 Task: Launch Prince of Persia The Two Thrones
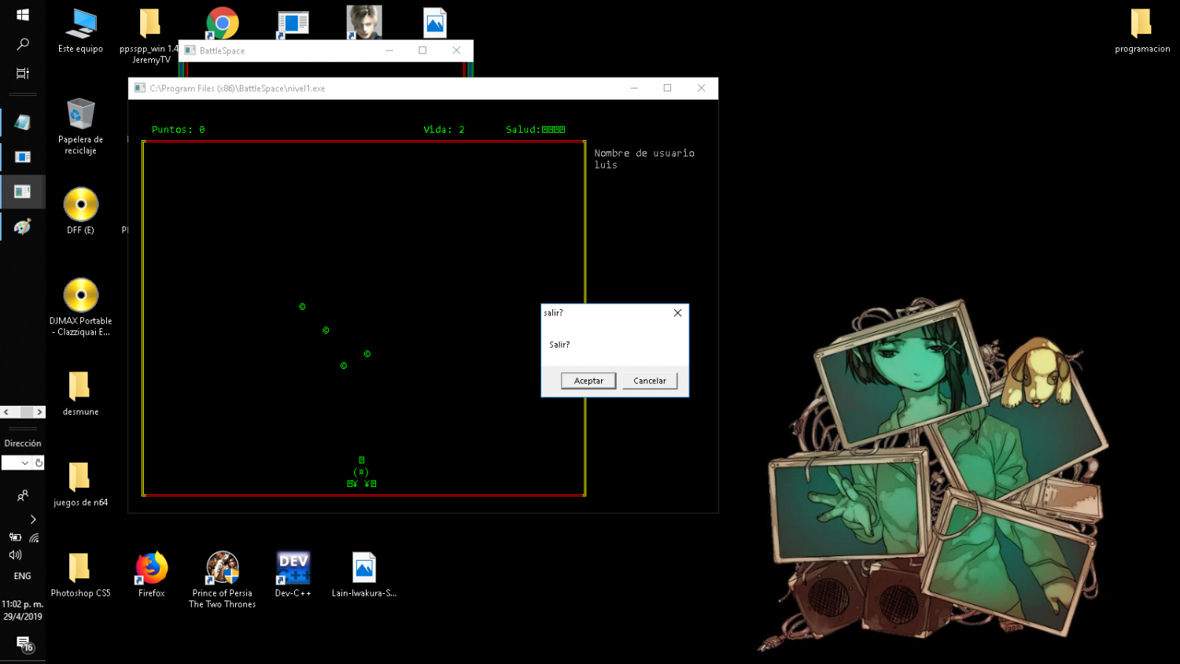223,580
